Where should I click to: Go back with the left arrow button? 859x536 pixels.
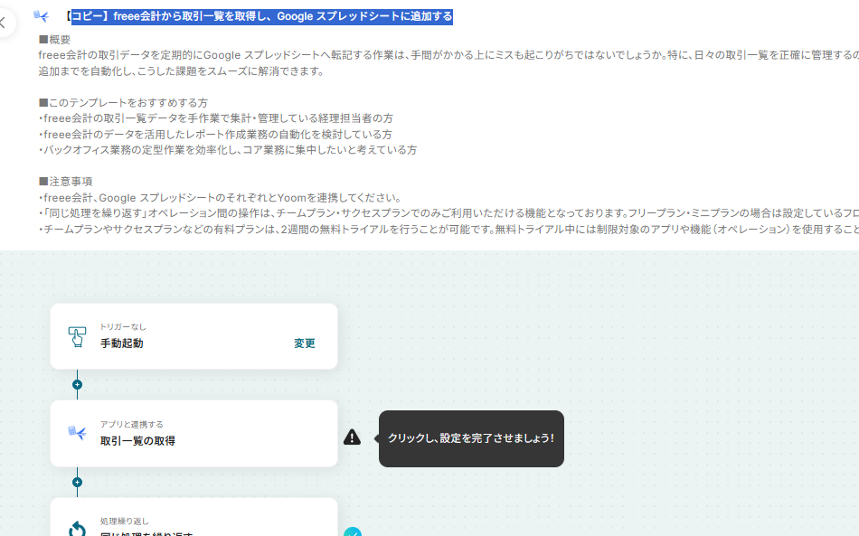[x=5, y=23]
